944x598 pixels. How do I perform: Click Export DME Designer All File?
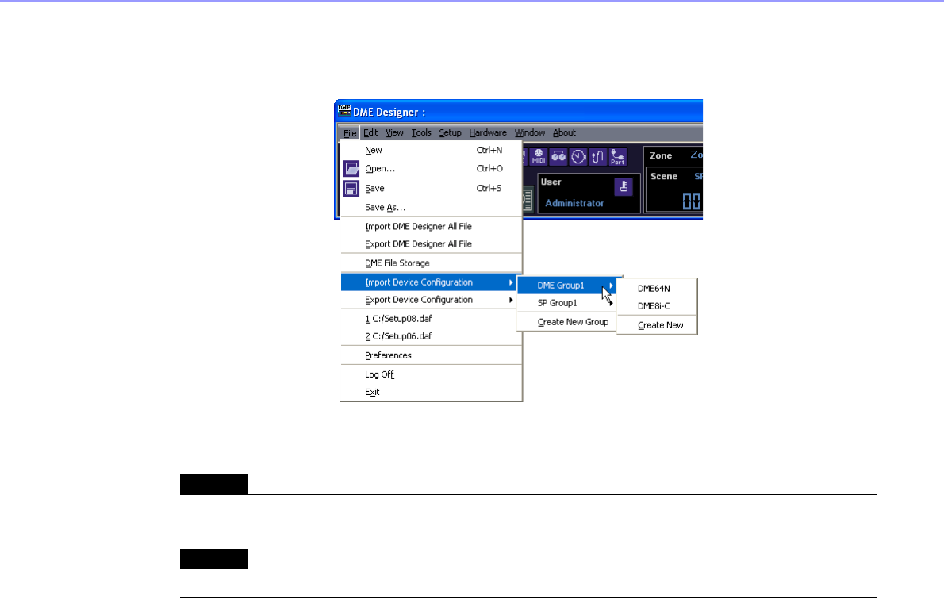tap(431, 243)
